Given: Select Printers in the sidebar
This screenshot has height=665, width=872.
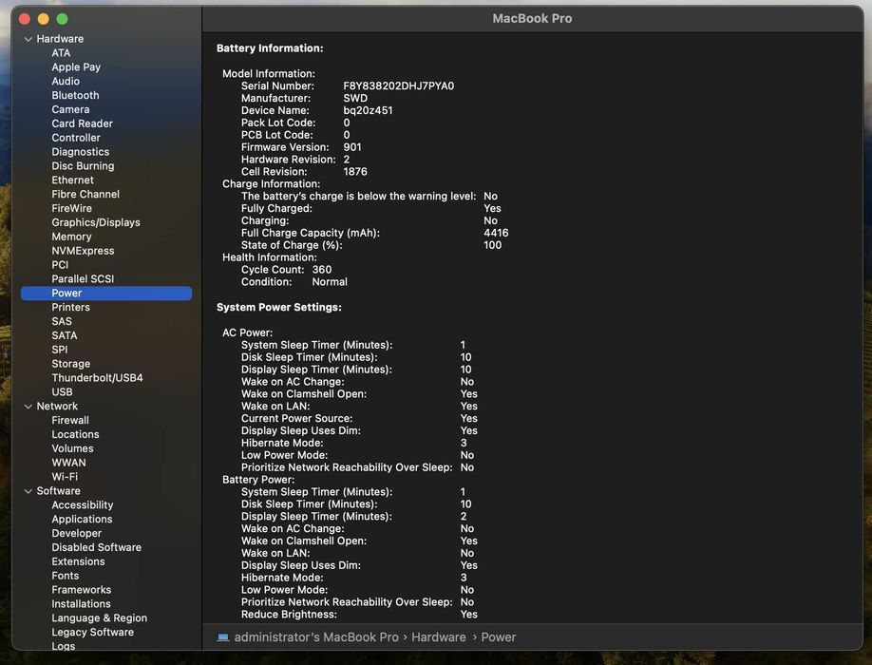Looking at the screenshot, I should (70, 307).
